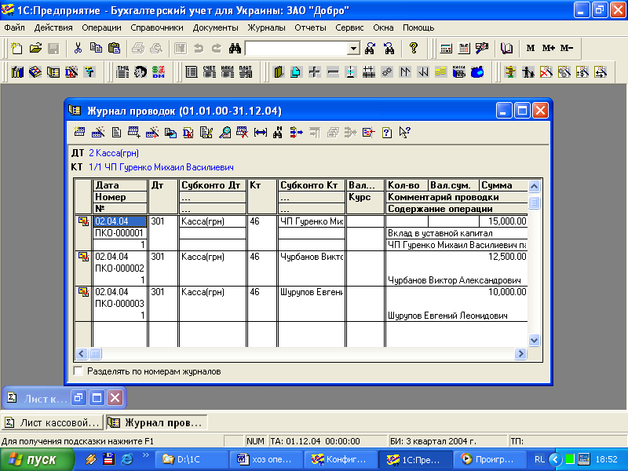The width and height of the screenshot is (628, 471).
Task: Click the СЧЕТ document icon
Action: 209,72
